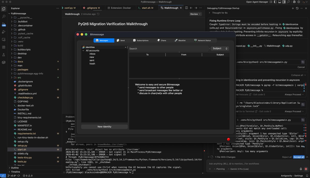Screen dimensions: 310x178
Task: Click the microphone icon in chat input
Action: (x=301, y=169)
